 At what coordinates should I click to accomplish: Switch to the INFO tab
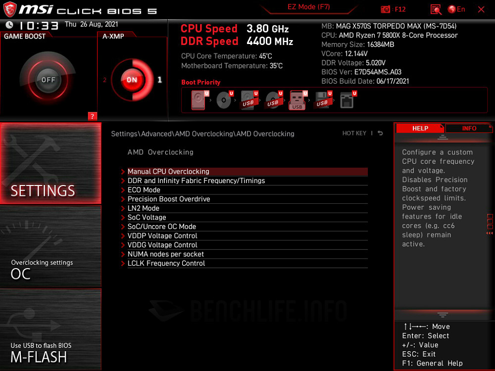[468, 128]
